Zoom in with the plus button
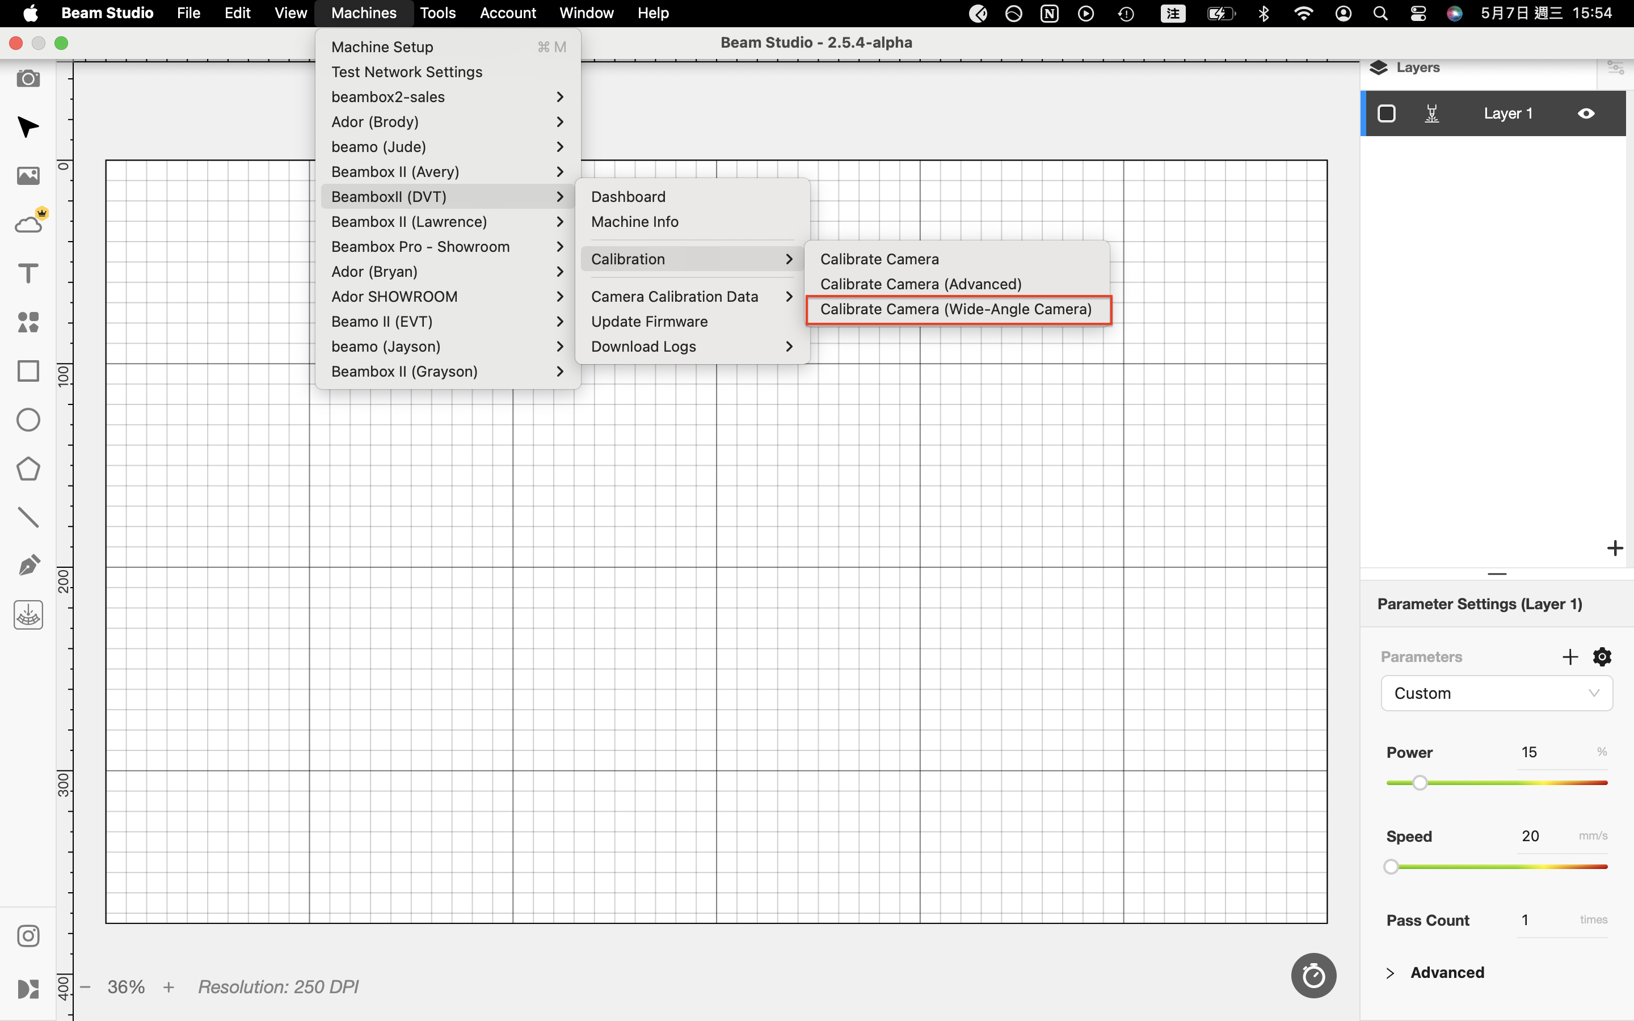Viewport: 1634px width, 1021px height. (x=169, y=986)
